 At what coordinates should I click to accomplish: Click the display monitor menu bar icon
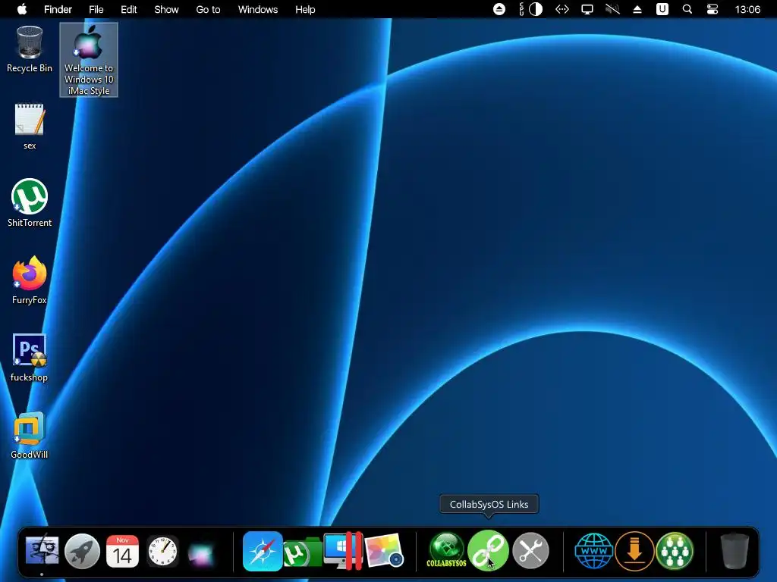(x=587, y=9)
